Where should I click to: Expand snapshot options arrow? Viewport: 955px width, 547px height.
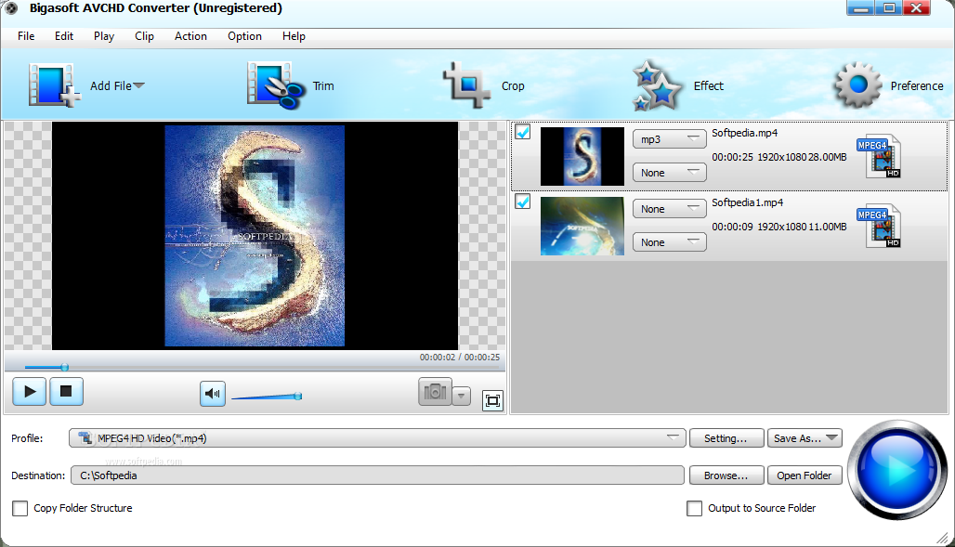462,396
